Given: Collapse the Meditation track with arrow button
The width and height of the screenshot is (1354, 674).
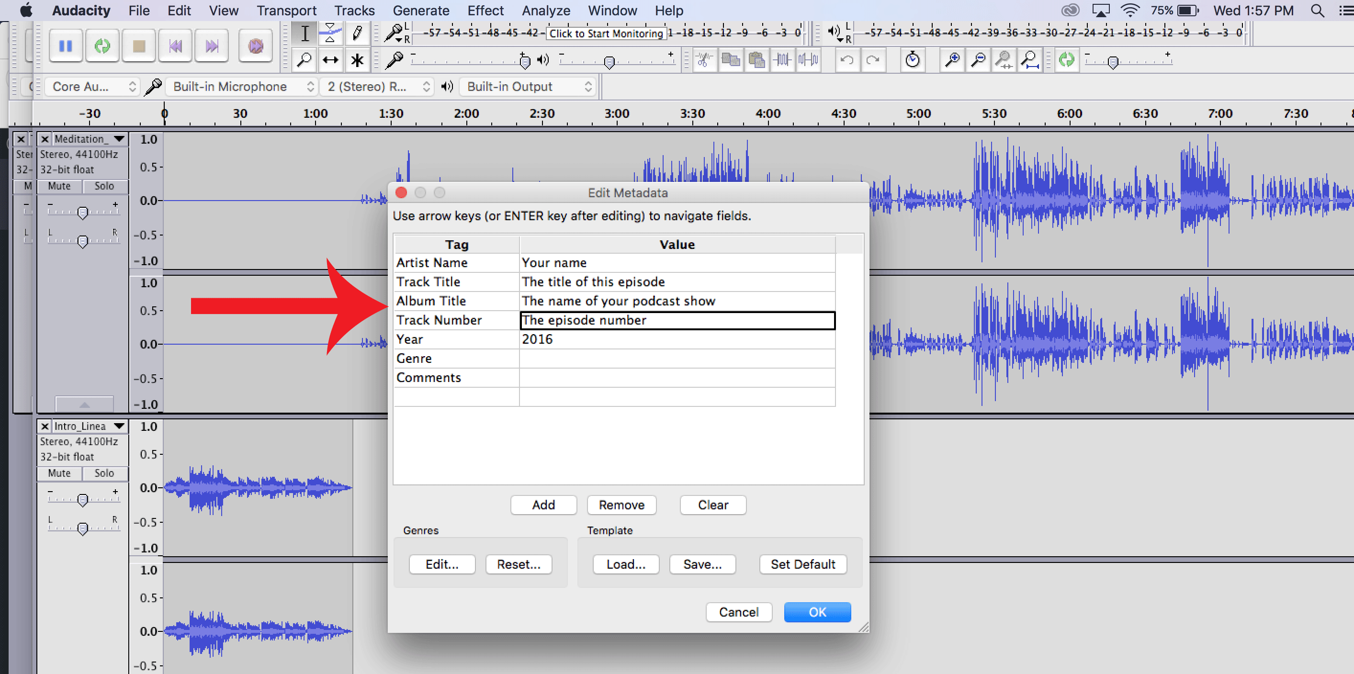Looking at the screenshot, I should click(x=84, y=404).
